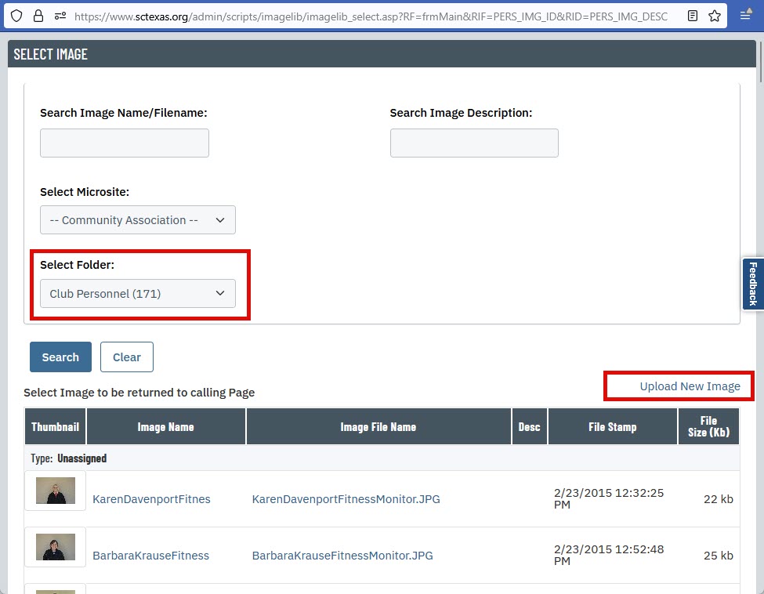Open the site permissions icon in address bar
This screenshot has width=764, height=594.
(60, 16)
